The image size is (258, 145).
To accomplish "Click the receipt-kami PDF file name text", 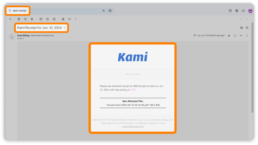I will point(128,105).
